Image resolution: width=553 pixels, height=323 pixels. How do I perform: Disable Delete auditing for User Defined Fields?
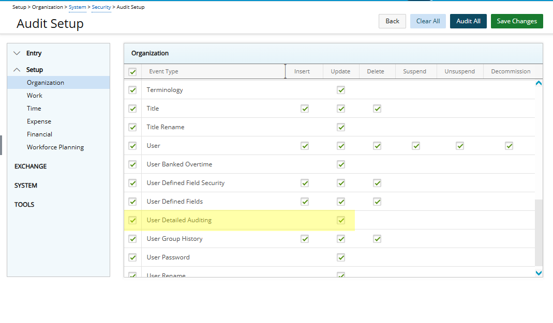click(x=377, y=201)
